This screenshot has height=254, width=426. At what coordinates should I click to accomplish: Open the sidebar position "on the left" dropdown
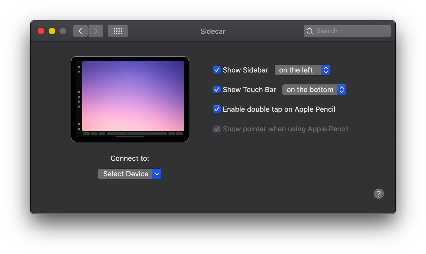[302, 70]
